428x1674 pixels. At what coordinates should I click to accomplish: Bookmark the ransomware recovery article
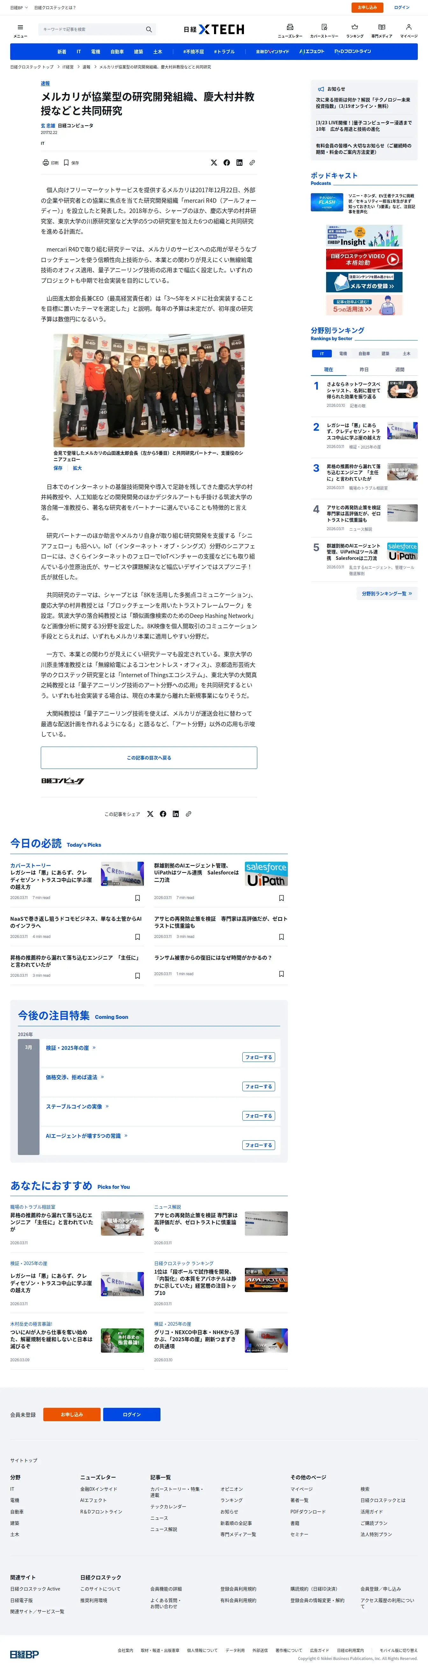point(281,974)
